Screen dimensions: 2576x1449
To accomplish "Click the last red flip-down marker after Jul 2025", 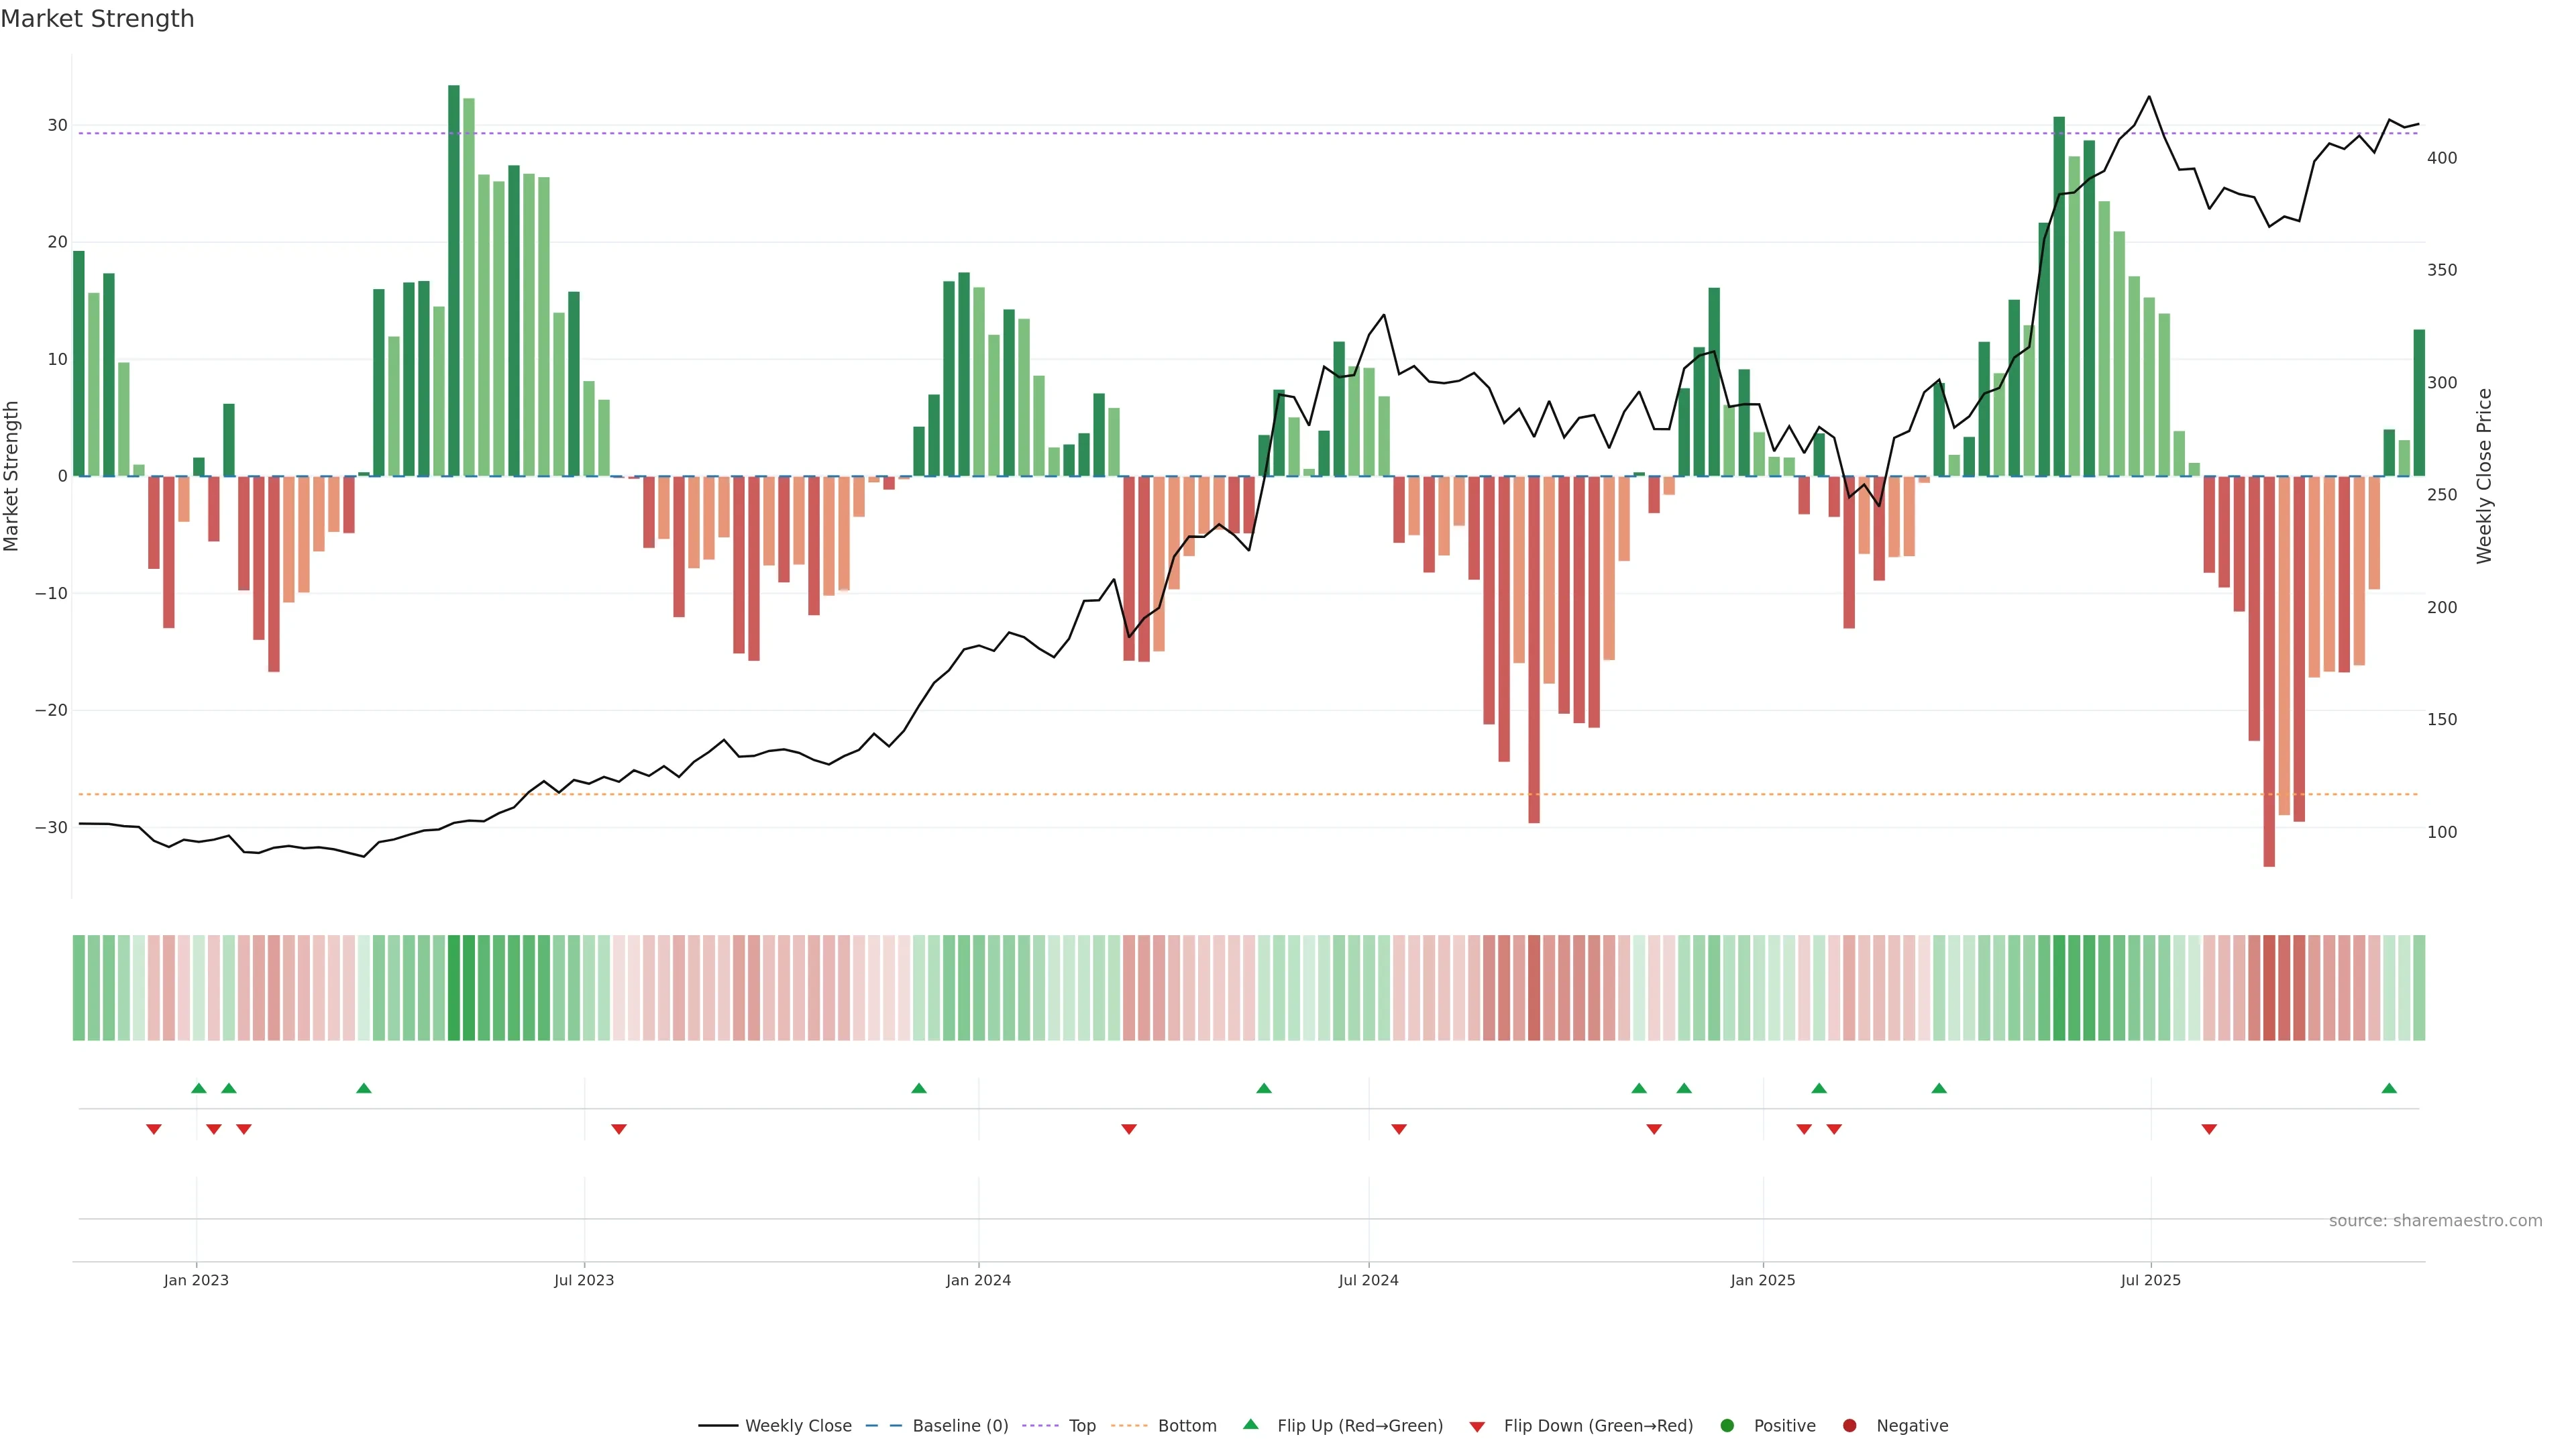I will tap(2209, 1129).
